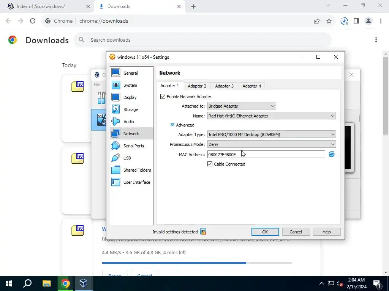Generate a new random MAC address
The image size is (389, 291).
pos(331,154)
